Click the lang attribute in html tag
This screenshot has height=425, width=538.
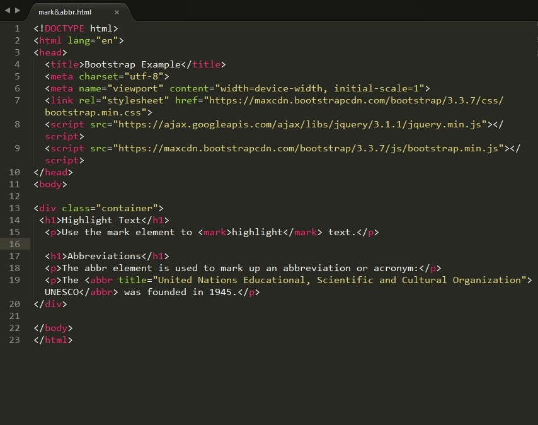79,40
